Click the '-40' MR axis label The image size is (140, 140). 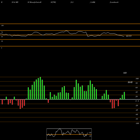pos(137,110)
